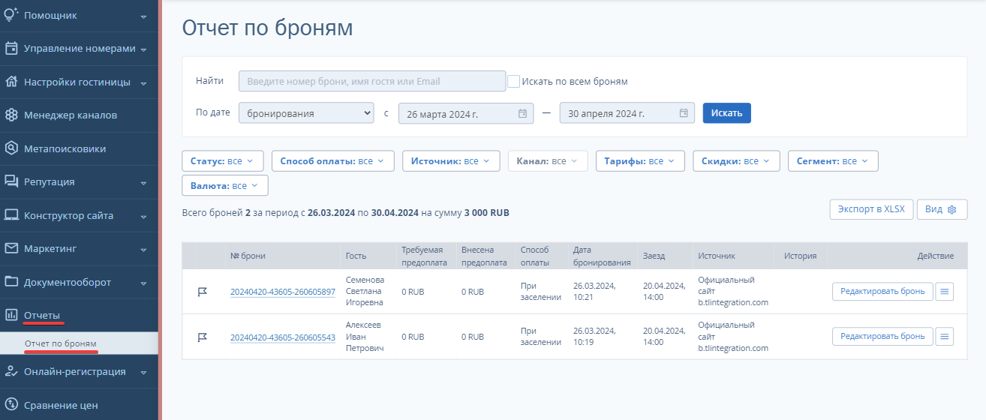Image resolution: width=986 pixels, height=420 pixels.
Task: Expand the Маркетинг section chevron
Action: [x=143, y=249]
